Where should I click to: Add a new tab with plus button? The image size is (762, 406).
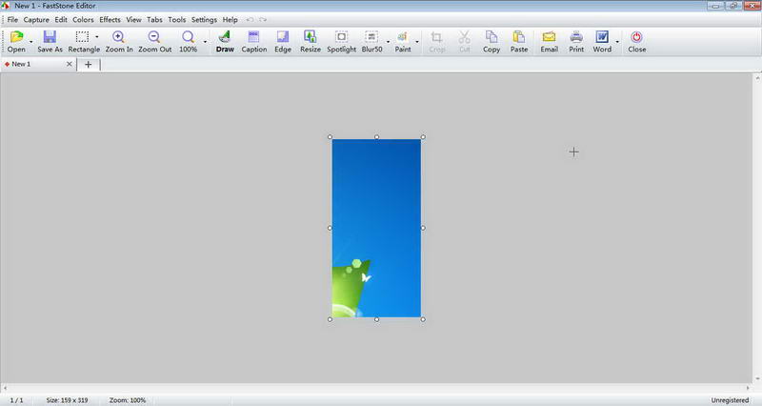88,64
